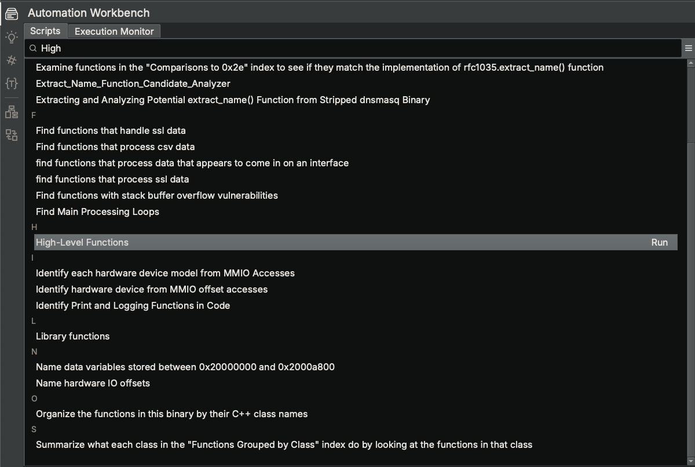
Task: Open the hashtag tool in the sidebar
Action: tap(11, 60)
